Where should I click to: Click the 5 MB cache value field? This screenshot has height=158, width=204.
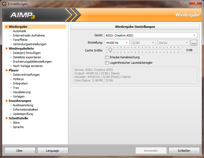click(189, 50)
